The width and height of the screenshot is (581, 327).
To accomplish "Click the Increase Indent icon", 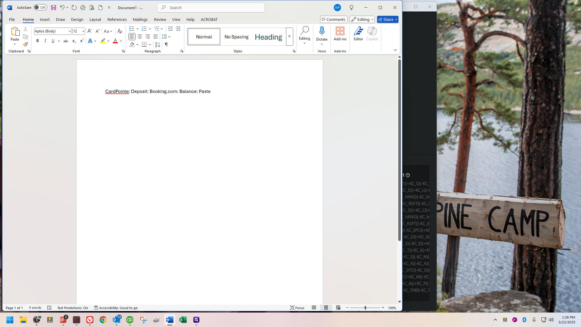I will click(x=178, y=29).
